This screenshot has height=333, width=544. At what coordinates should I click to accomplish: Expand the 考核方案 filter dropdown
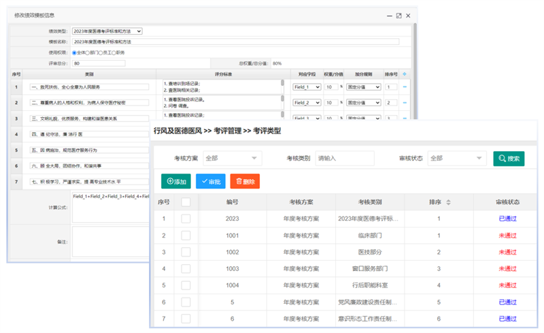232,158
